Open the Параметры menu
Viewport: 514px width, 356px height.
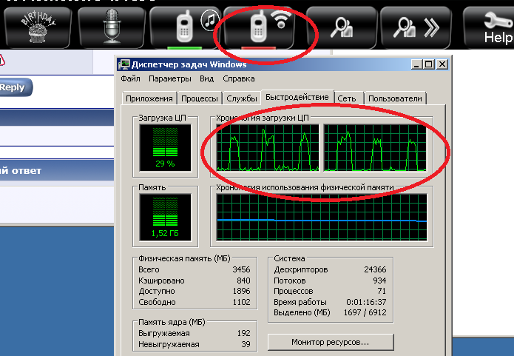click(169, 78)
